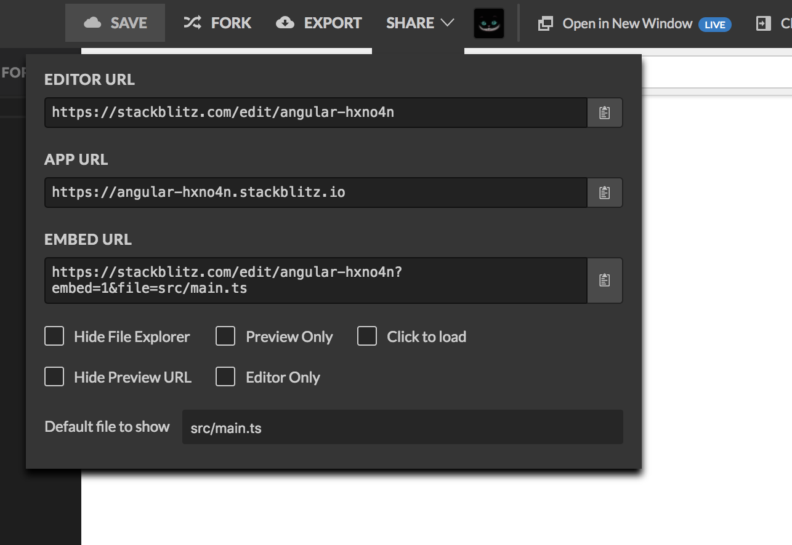792x545 pixels.
Task: Click the LIVE badge
Action: pyautogui.click(x=715, y=25)
